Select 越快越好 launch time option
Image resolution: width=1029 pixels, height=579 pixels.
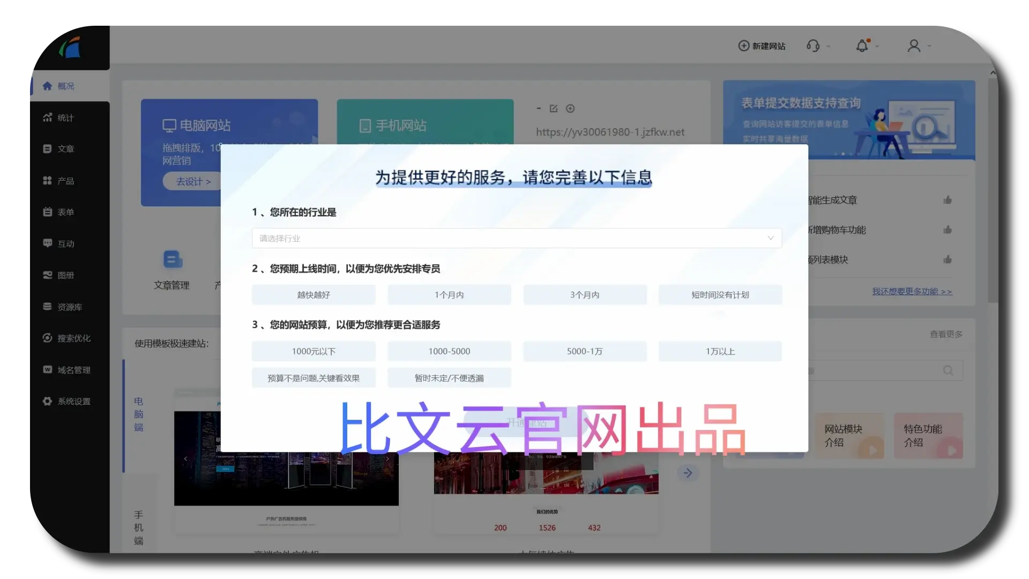click(314, 295)
